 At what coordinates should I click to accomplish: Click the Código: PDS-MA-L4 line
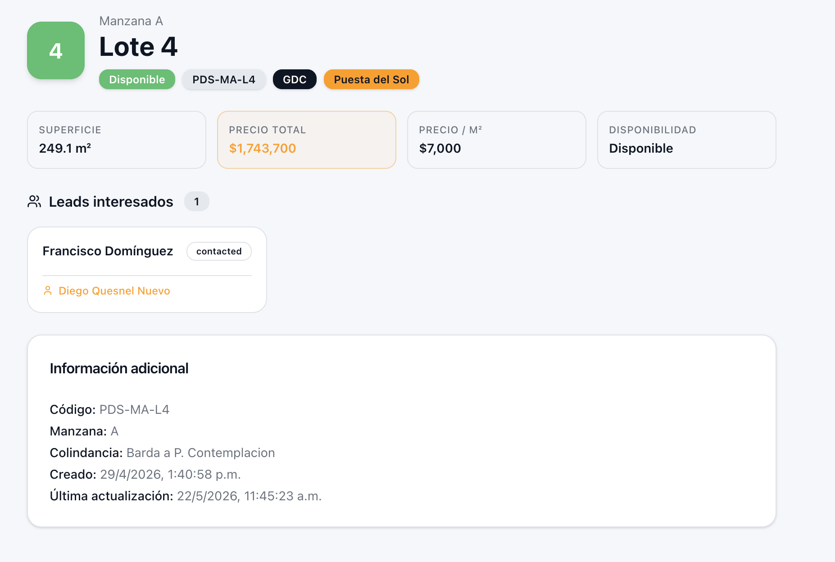(x=109, y=409)
